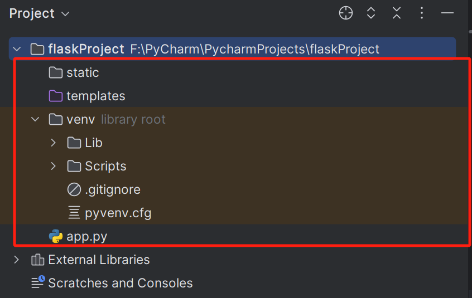The width and height of the screenshot is (472, 298).
Task: Click the Python icon beside app.py
Action: pos(56,236)
